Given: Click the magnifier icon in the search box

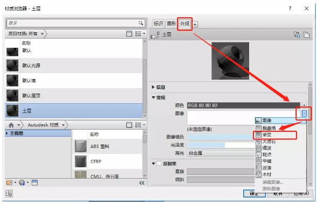Looking at the screenshot, I should click(141, 23).
